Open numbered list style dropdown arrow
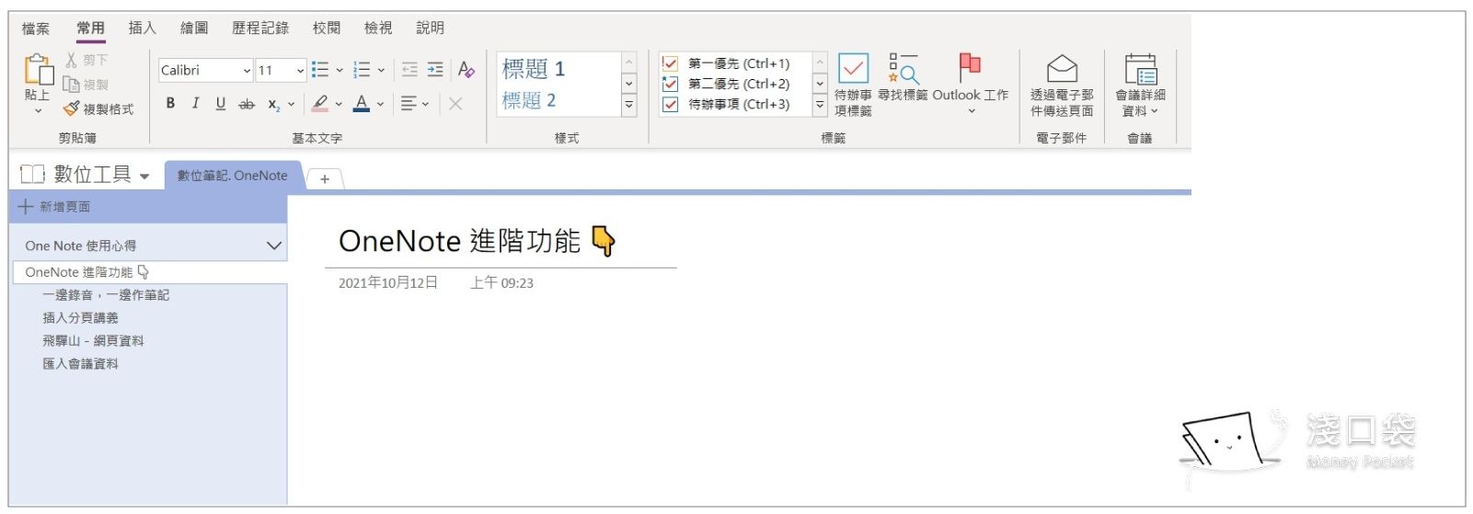1473x514 pixels. click(381, 70)
